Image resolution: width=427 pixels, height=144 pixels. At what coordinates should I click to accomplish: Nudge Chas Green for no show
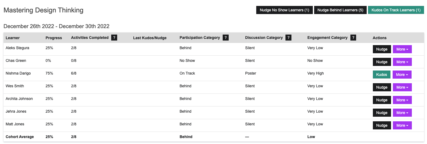(382, 62)
